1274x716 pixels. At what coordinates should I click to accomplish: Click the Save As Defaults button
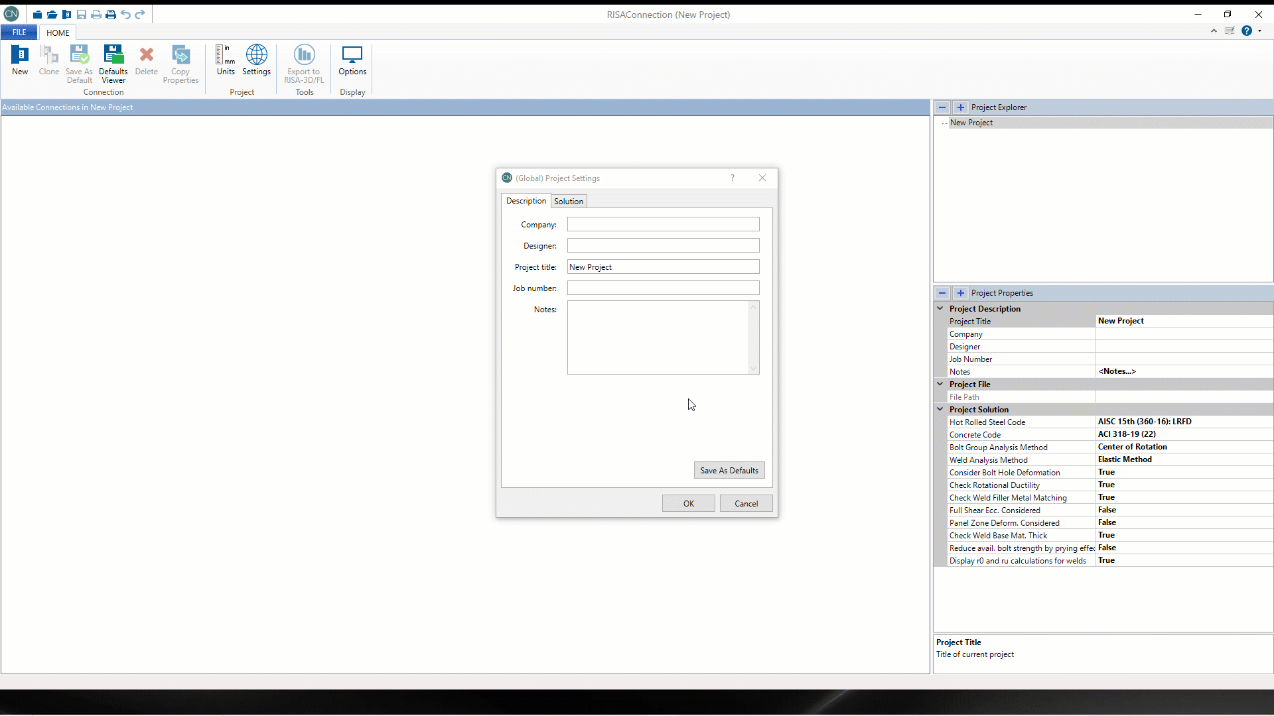(x=729, y=470)
